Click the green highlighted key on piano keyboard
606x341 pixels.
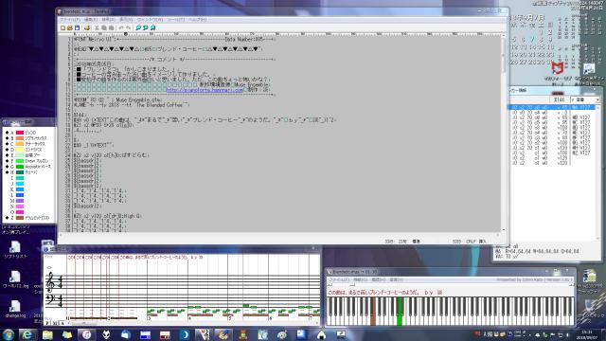click(400, 312)
